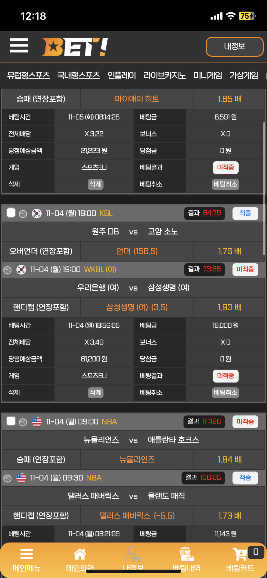Tick checkbox for NBA 뉴올리언즈 bet slip
This screenshot has height=578, width=267.
coord(11,421)
